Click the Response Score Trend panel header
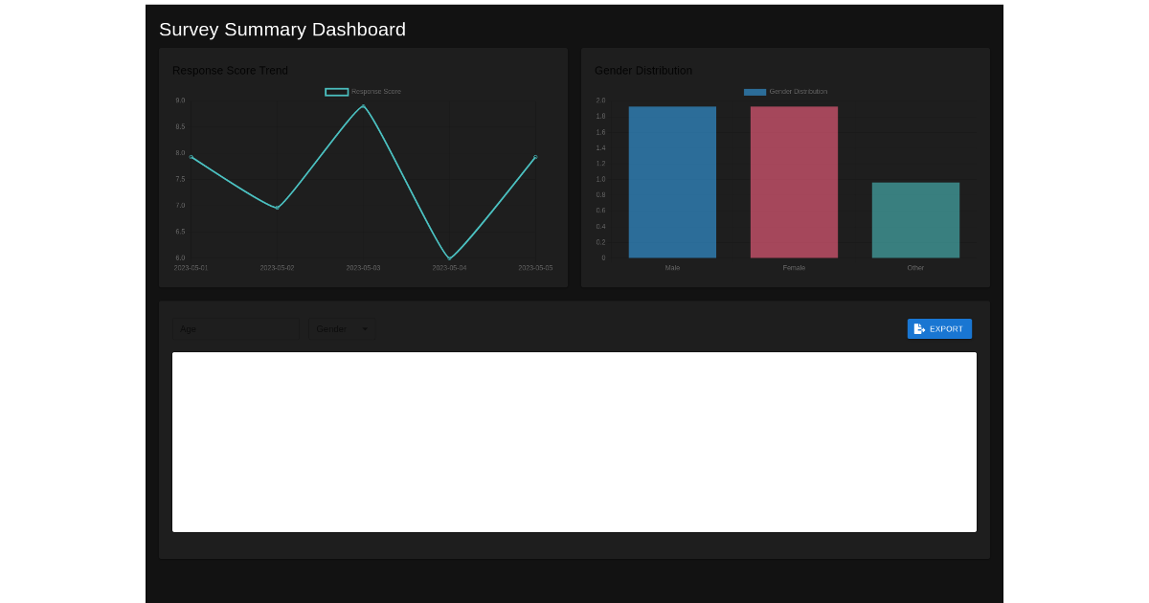Viewport: 1149px width, 603px height. (231, 70)
